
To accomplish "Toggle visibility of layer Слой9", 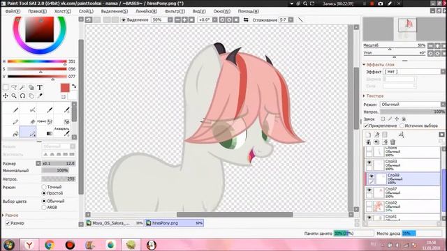I will (x=371, y=176).
